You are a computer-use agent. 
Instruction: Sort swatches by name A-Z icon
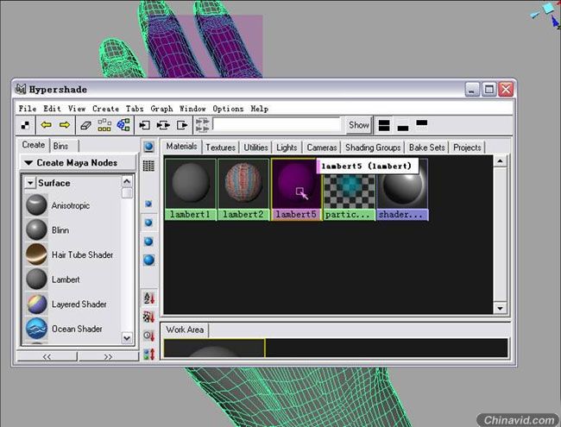point(148,298)
